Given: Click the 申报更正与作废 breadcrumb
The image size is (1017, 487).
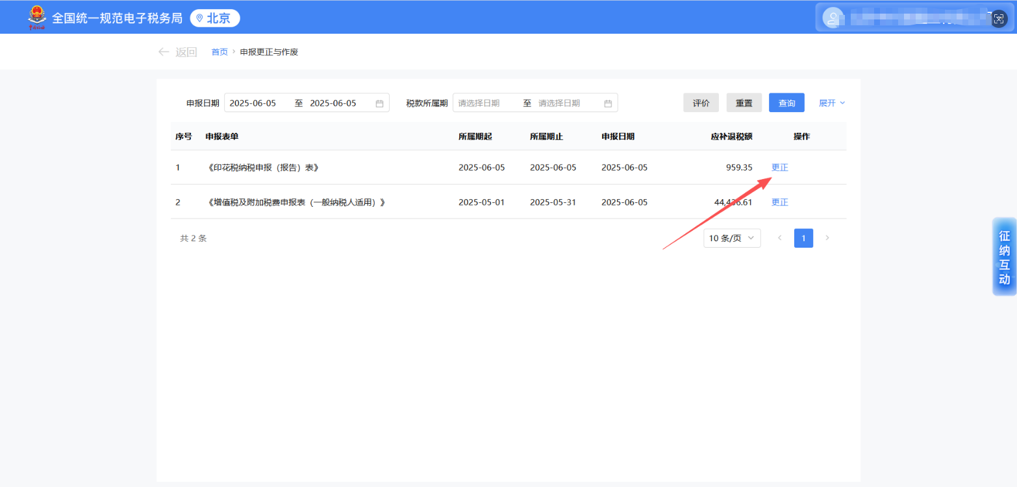Looking at the screenshot, I should click(x=268, y=51).
